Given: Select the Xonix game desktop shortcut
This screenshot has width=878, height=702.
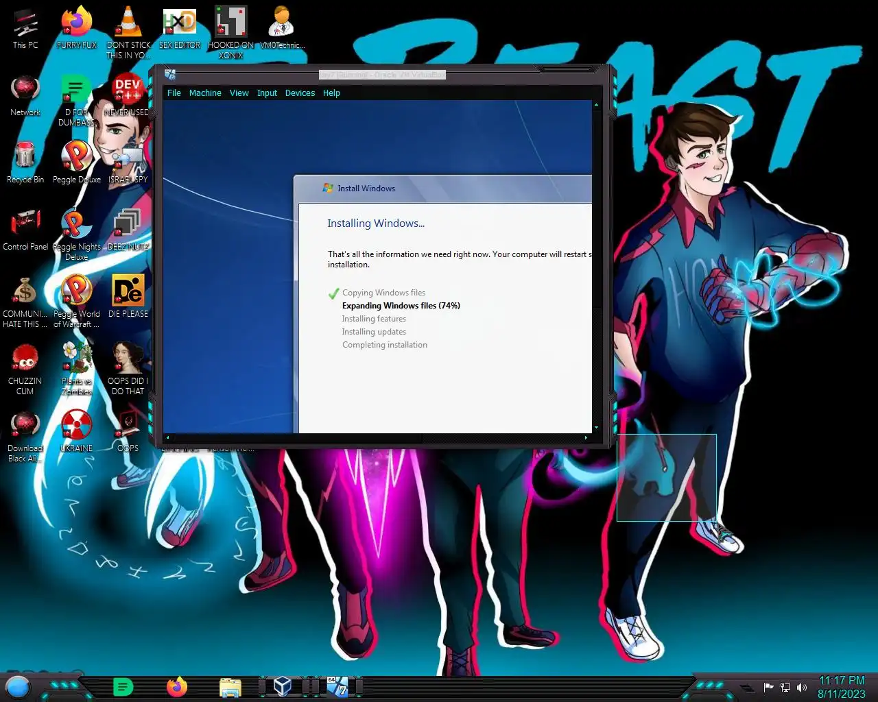Looking at the screenshot, I should 231,33.
